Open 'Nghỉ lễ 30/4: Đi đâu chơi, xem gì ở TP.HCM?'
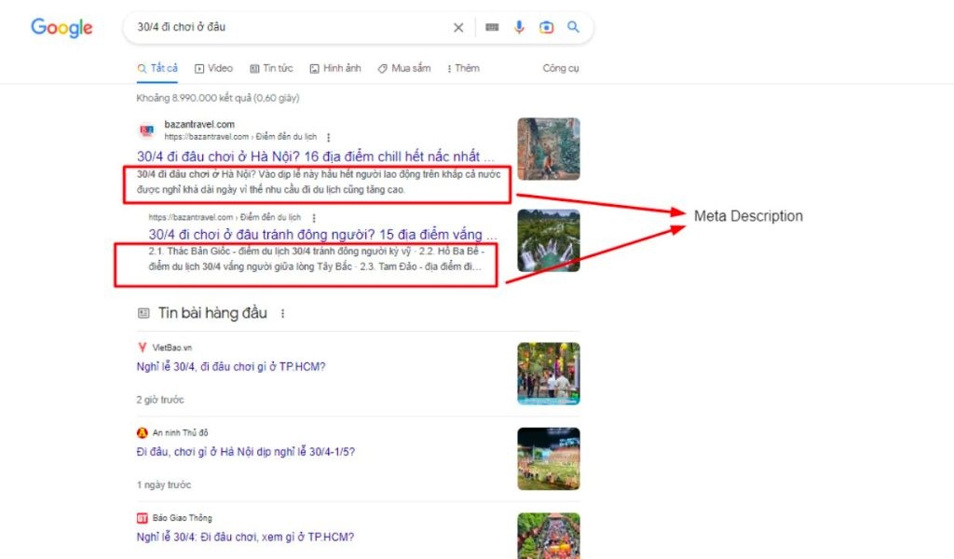Screen dimensions: 954x559 245,537
